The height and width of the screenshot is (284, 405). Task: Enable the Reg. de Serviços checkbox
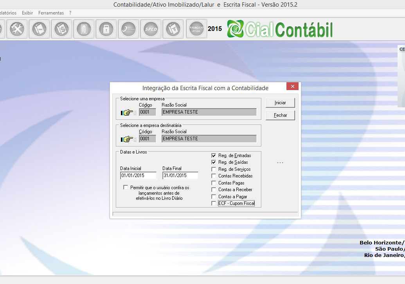(x=214, y=169)
